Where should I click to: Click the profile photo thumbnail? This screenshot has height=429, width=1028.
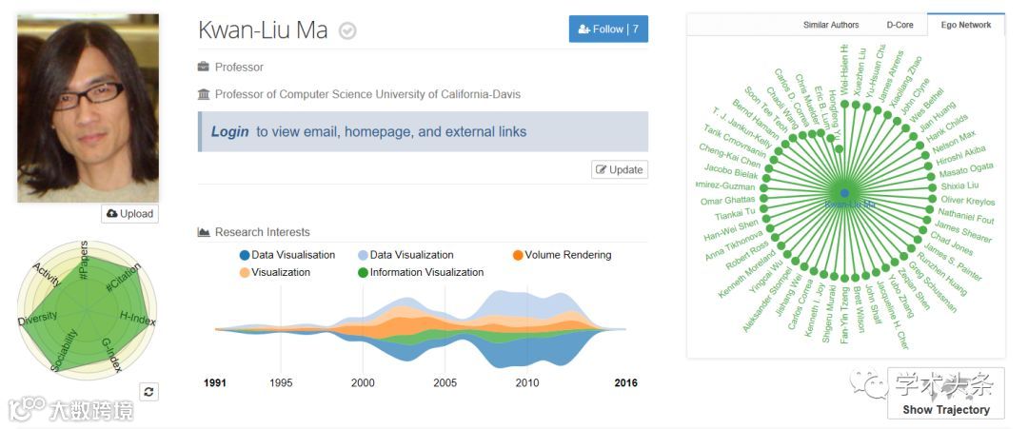(89, 107)
